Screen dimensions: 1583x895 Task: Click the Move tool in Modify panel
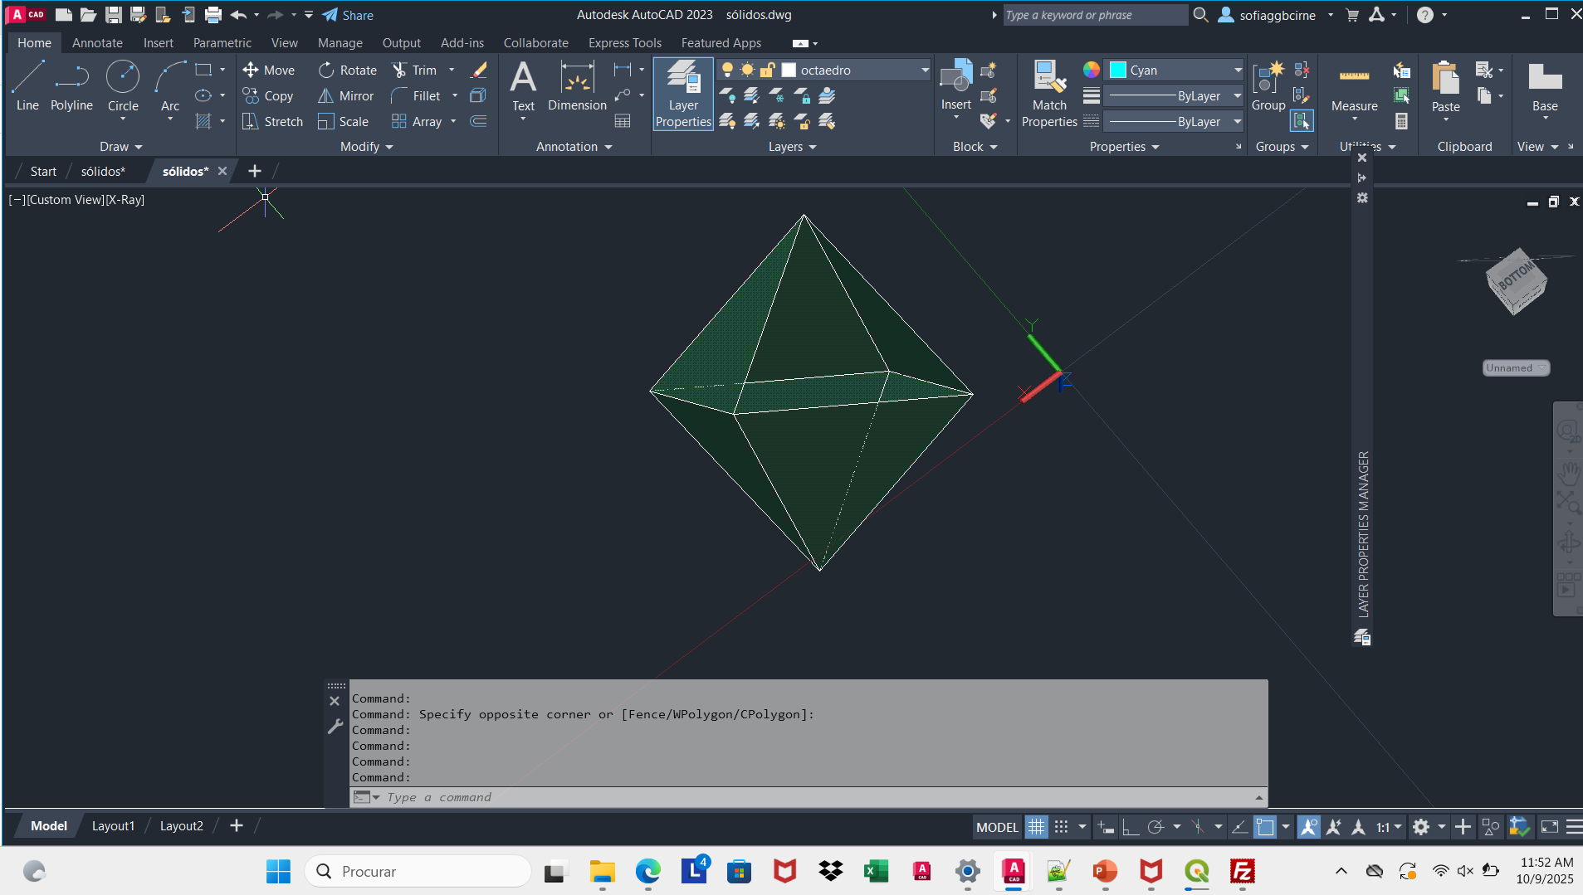tap(268, 71)
